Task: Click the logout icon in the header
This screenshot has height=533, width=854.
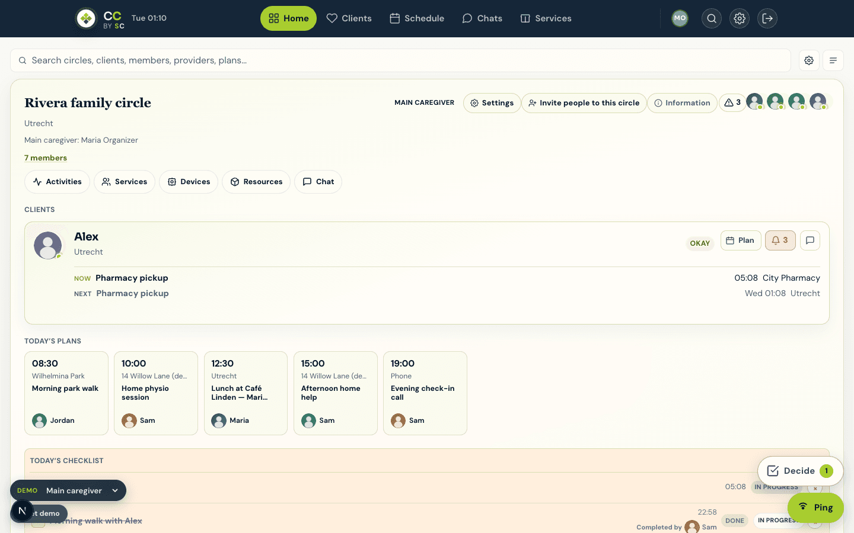Action: point(767,18)
